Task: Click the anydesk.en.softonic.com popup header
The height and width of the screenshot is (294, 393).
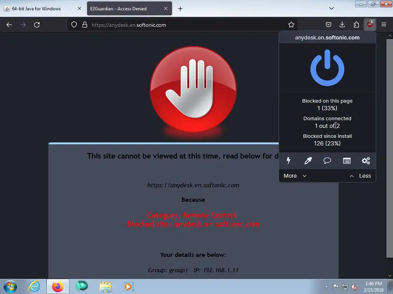Action: coord(327,38)
